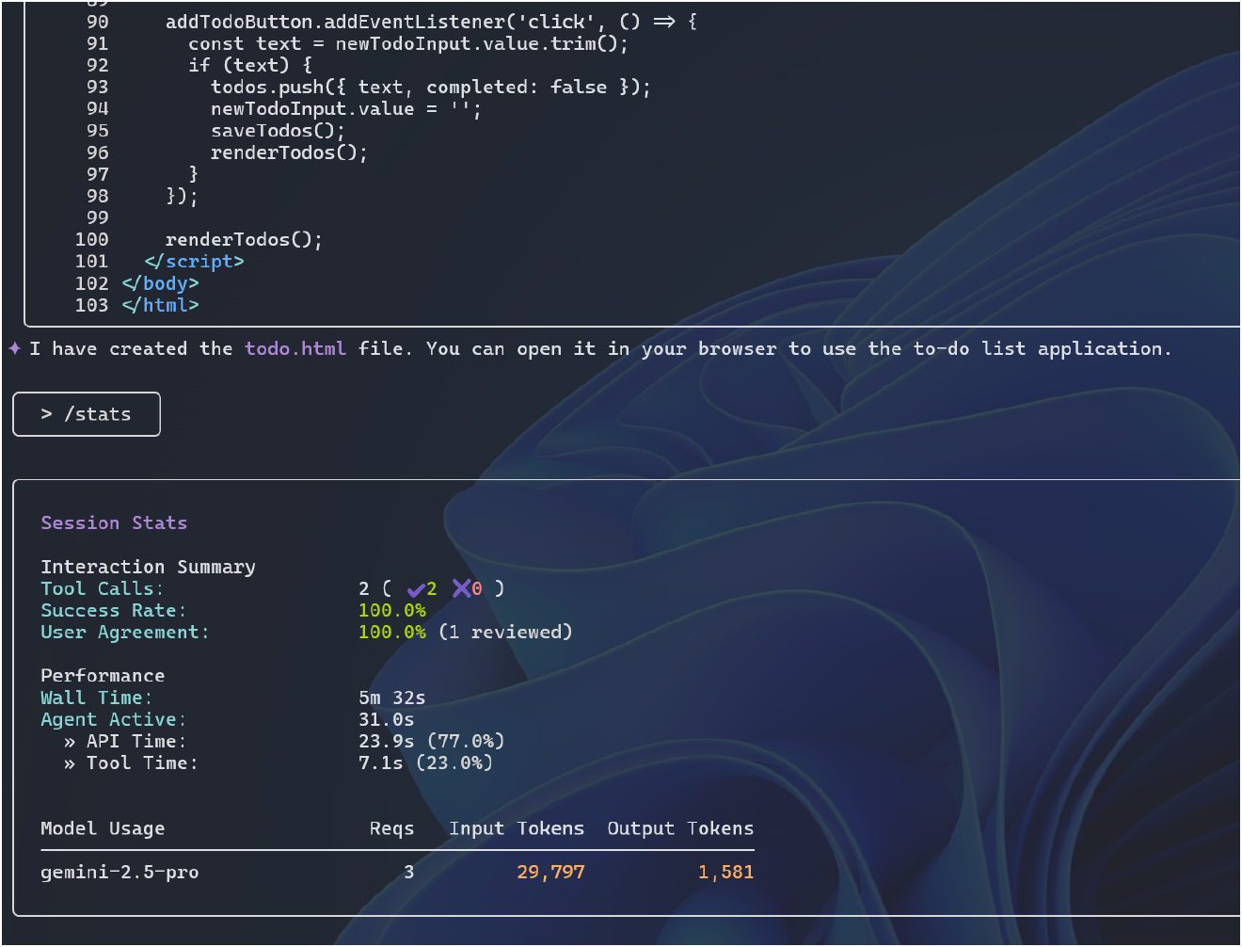
Task: Select the green checkmark icon in Tool Calls
Action: click(418, 588)
